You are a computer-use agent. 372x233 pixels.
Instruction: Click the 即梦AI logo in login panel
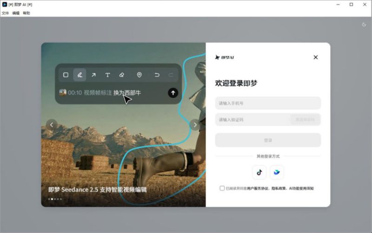(225, 57)
